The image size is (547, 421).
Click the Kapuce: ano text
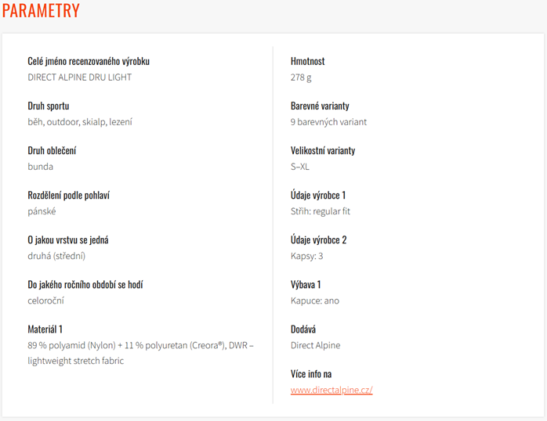click(315, 300)
